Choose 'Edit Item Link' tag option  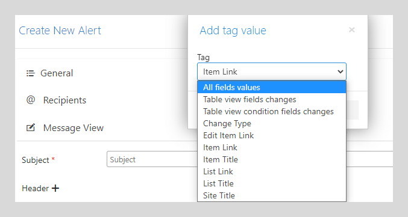[x=272, y=135]
